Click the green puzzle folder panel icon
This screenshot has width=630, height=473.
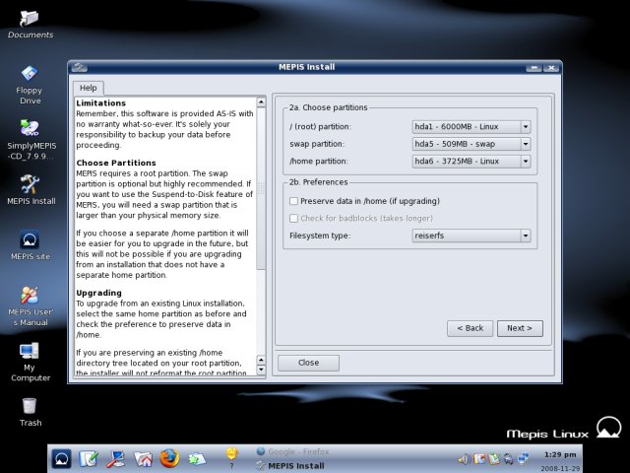click(197, 458)
